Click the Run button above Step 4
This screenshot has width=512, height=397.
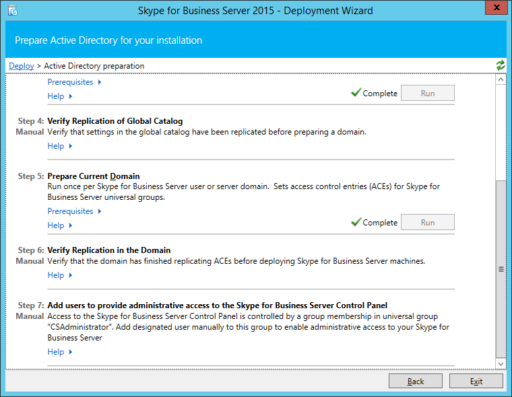(x=427, y=94)
